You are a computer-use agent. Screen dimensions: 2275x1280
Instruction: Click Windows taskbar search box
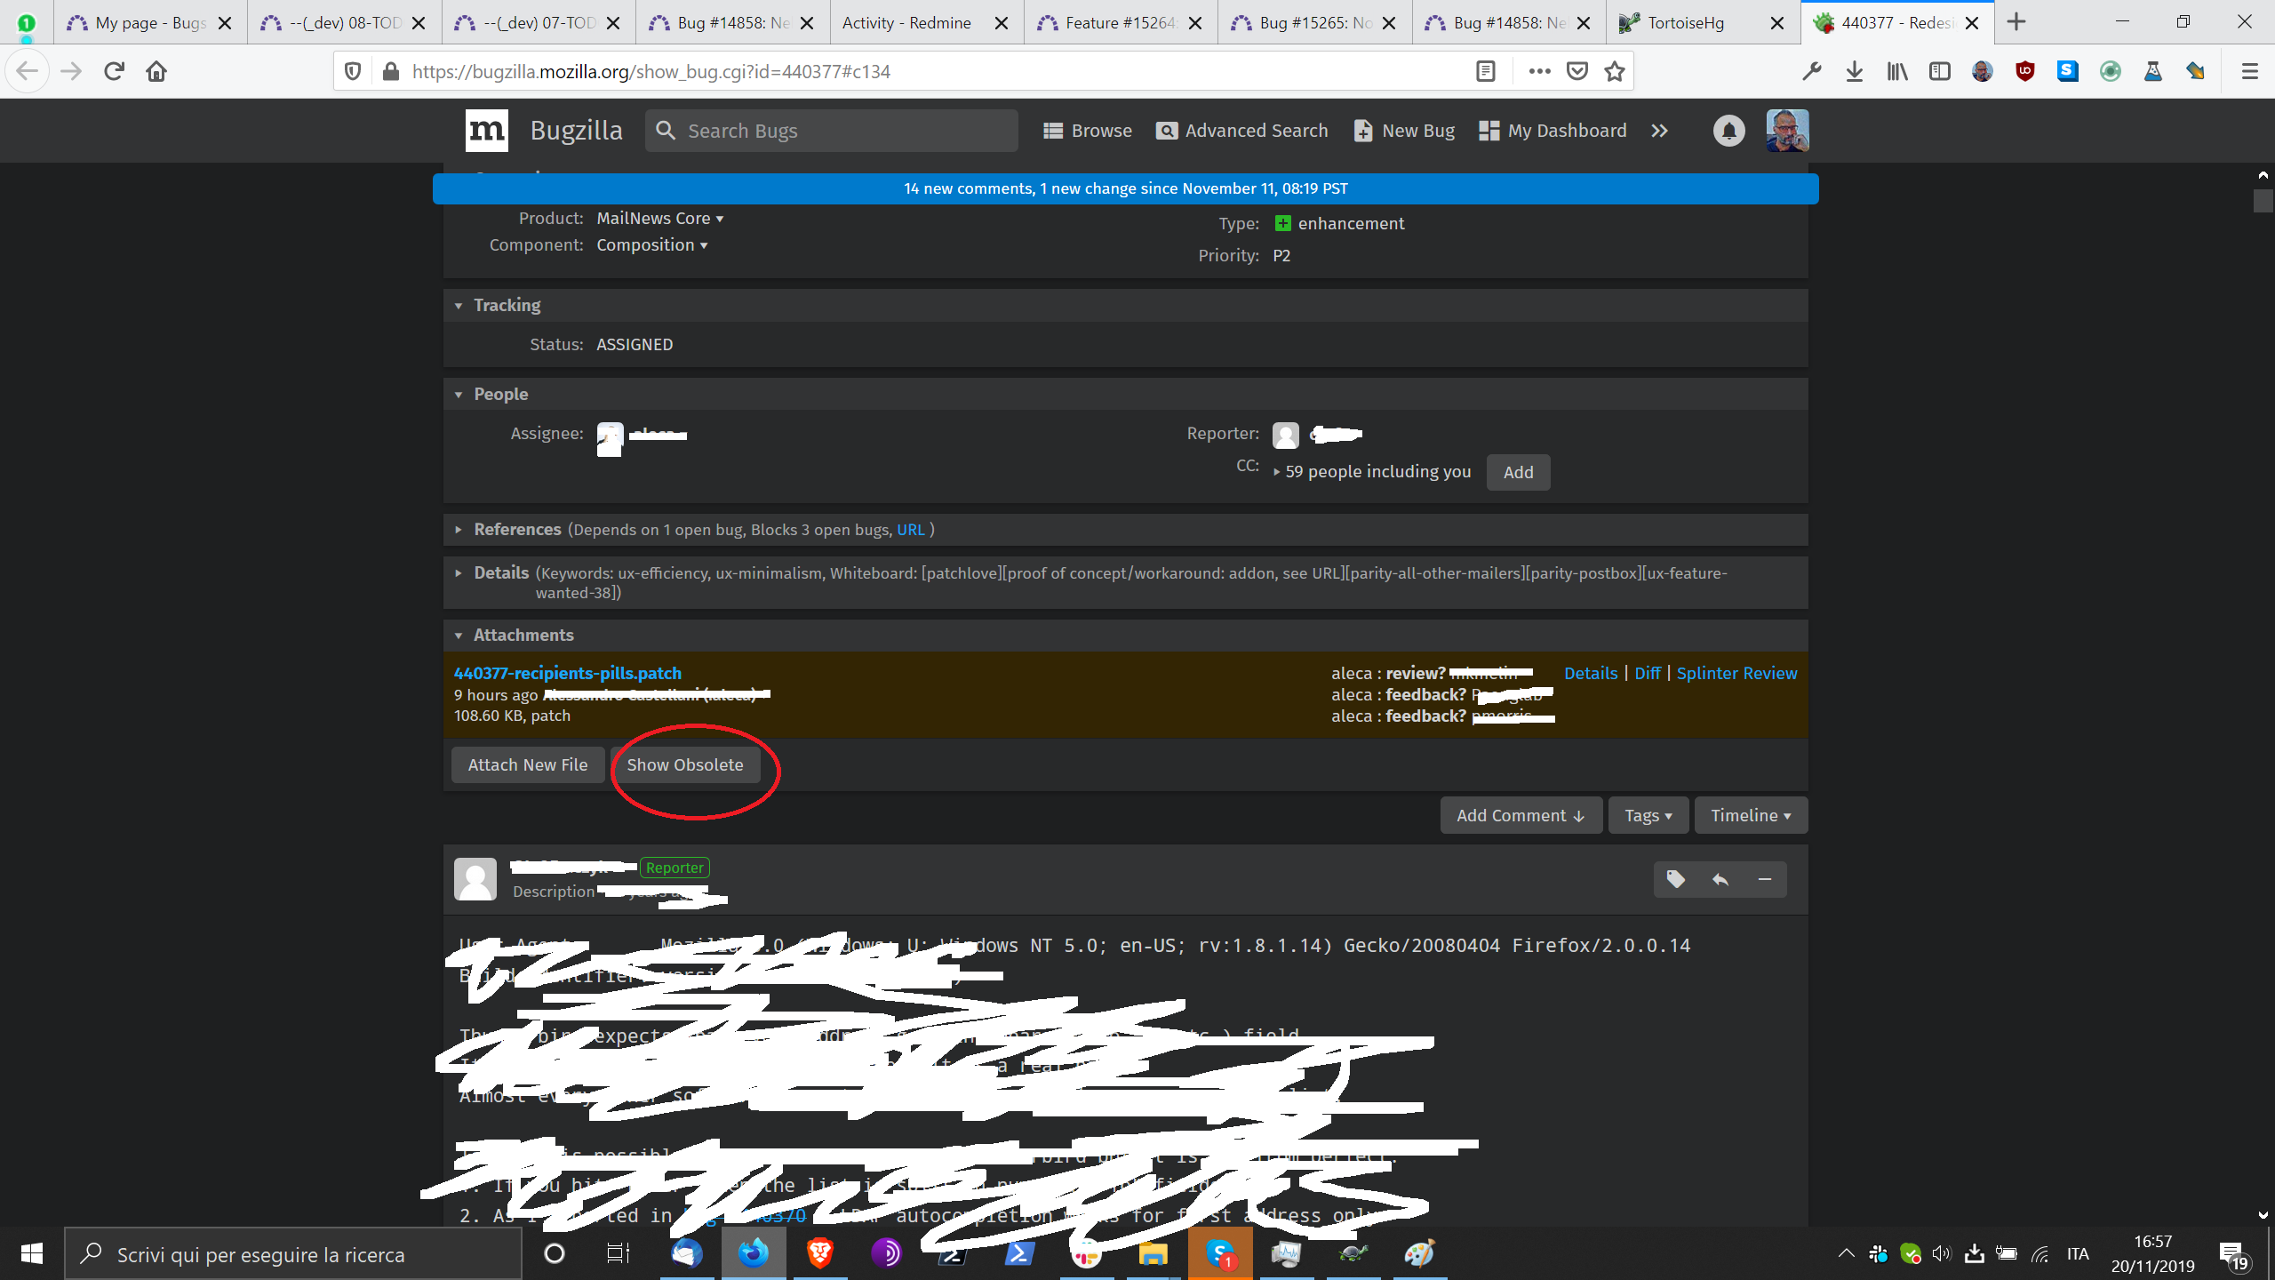(x=293, y=1253)
